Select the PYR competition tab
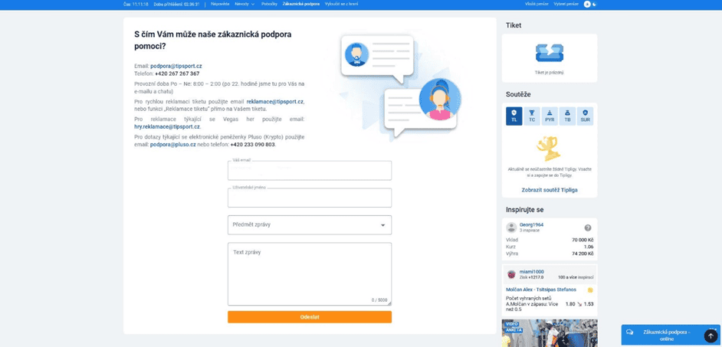722x347 pixels. 550,116
